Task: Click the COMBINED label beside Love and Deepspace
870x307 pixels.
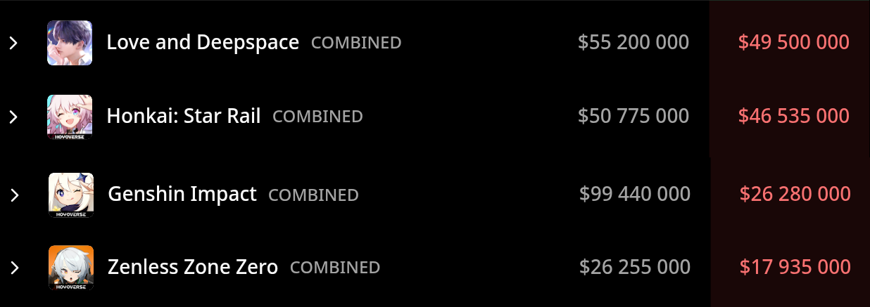Action: point(356,43)
